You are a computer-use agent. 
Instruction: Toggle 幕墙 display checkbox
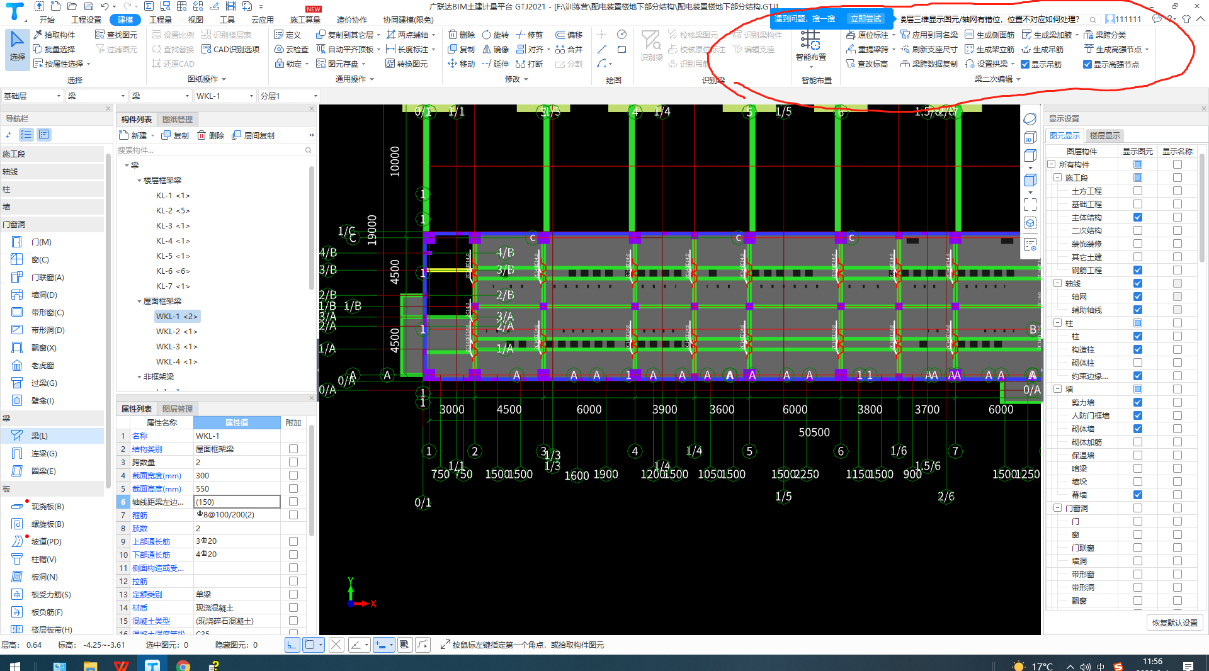(x=1138, y=495)
